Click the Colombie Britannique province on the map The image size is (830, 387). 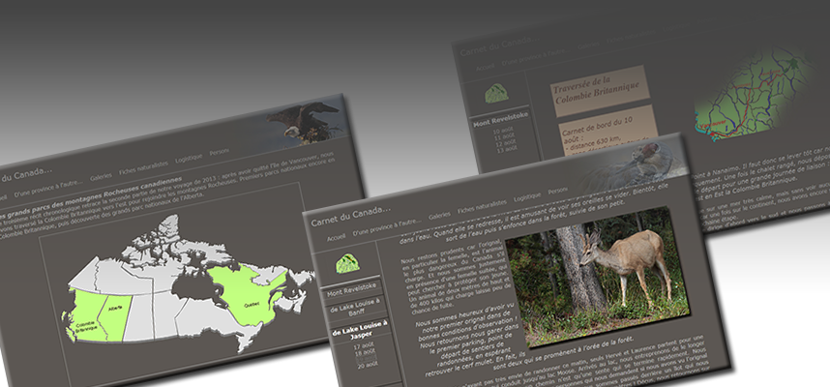tap(86, 316)
